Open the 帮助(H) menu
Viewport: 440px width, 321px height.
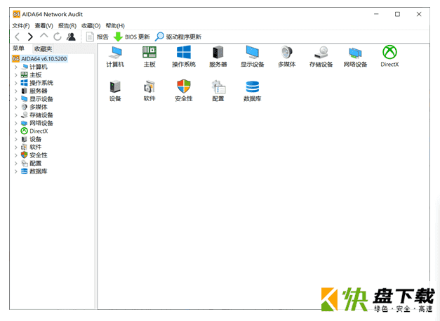(x=115, y=26)
